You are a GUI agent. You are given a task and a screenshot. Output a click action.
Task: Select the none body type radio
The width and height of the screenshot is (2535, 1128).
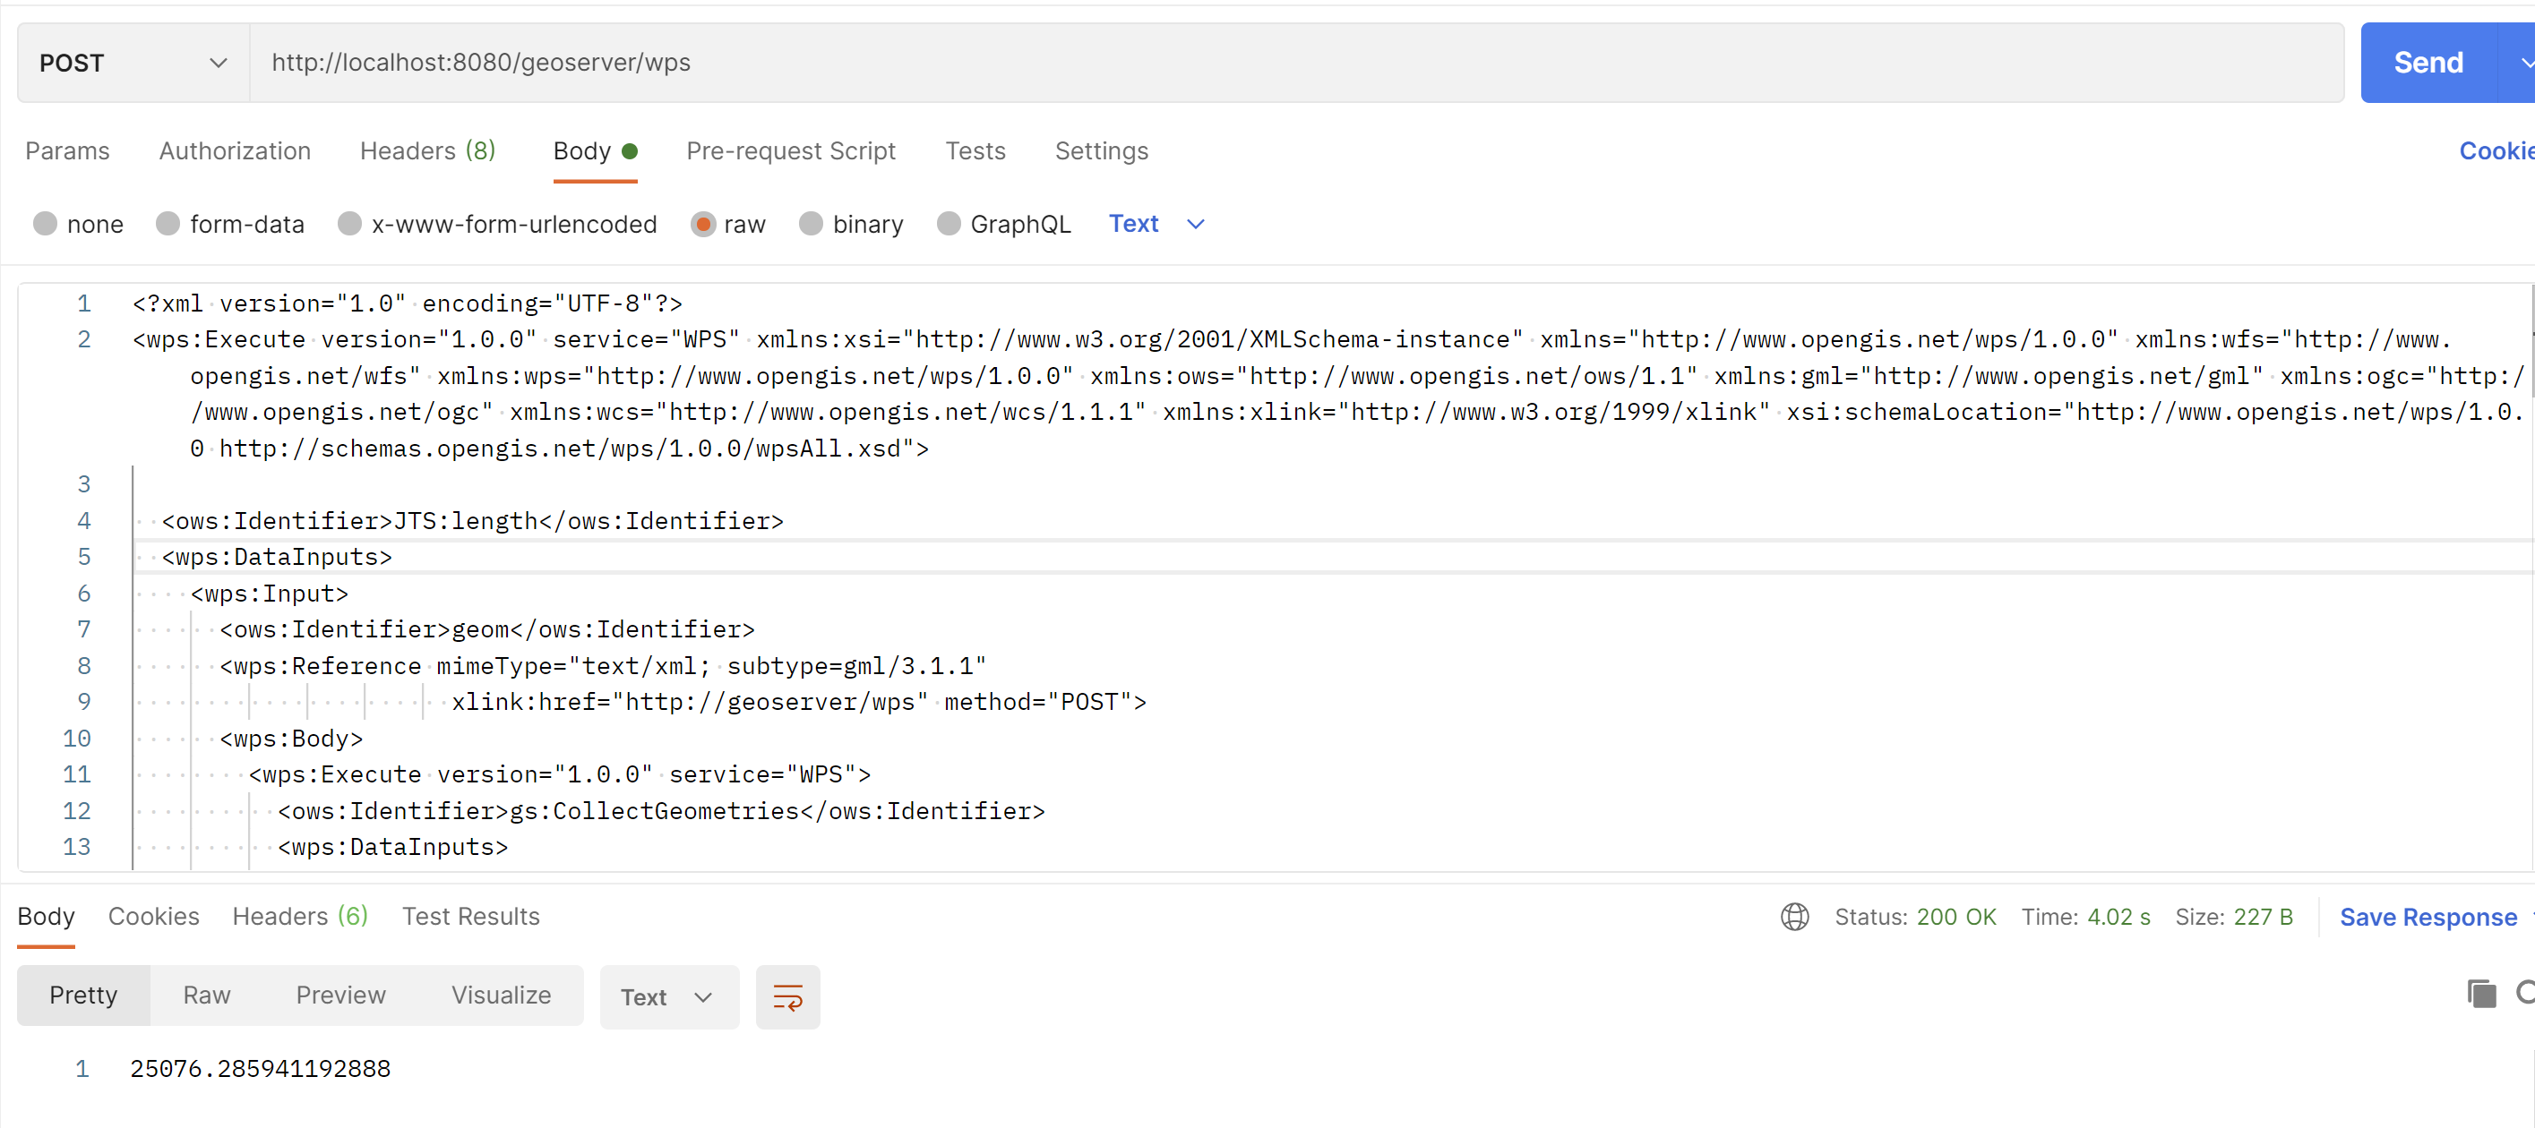coord(46,224)
